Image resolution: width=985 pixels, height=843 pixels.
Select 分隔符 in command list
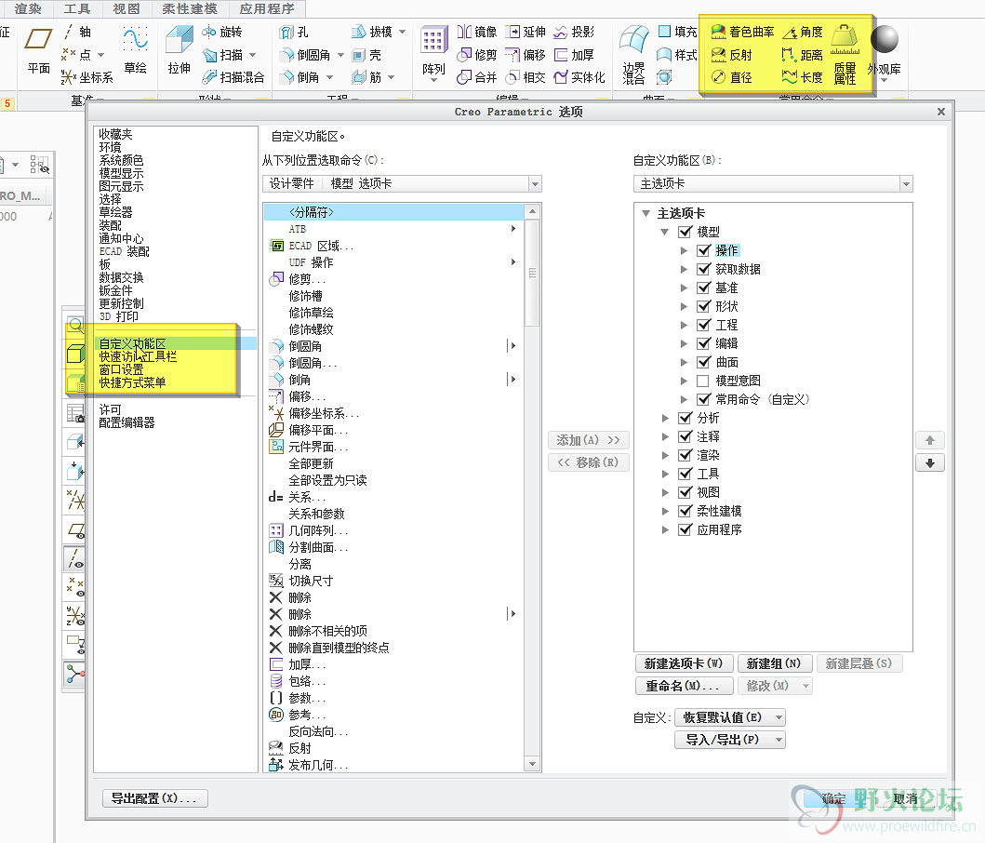[393, 212]
